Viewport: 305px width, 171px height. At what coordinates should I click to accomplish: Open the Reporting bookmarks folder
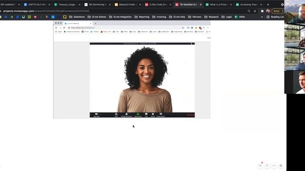[x=142, y=17]
